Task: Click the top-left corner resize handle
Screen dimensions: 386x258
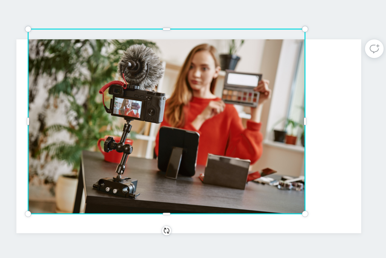Action: (28, 29)
